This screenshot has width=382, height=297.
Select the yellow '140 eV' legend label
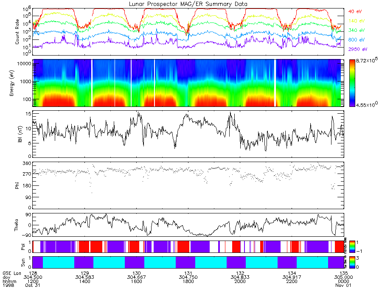[x=356, y=21]
